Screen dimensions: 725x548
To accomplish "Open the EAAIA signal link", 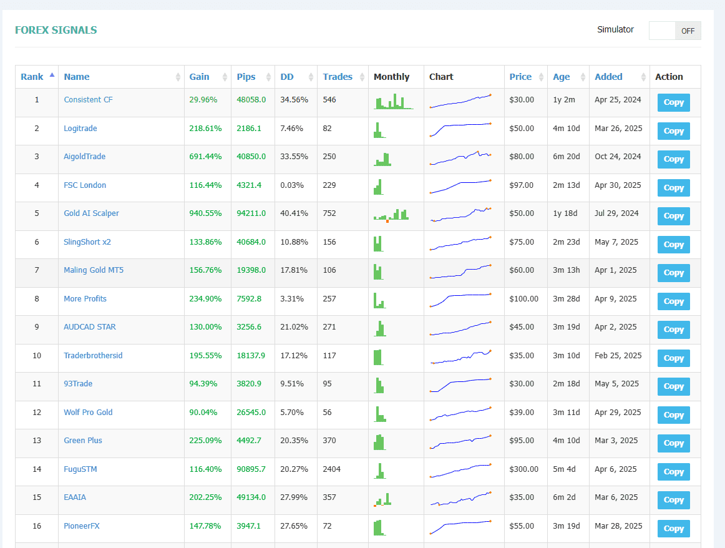I will click(x=75, y=497).
